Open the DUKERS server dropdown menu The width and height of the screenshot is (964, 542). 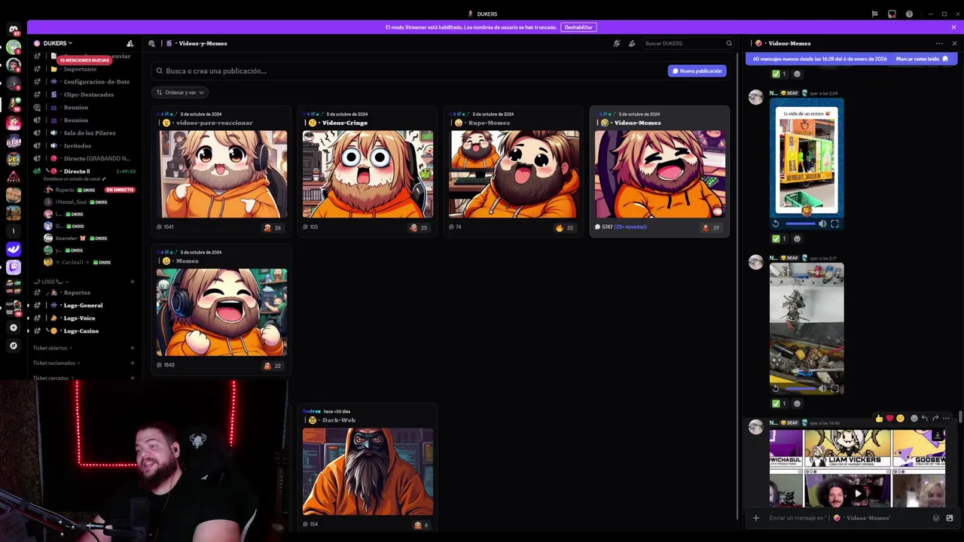[57, 43]
